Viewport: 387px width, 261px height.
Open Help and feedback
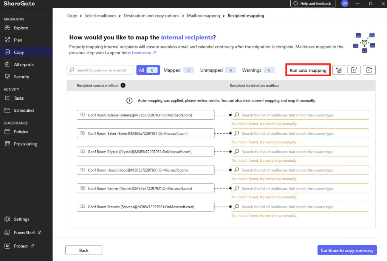point(313,3)
